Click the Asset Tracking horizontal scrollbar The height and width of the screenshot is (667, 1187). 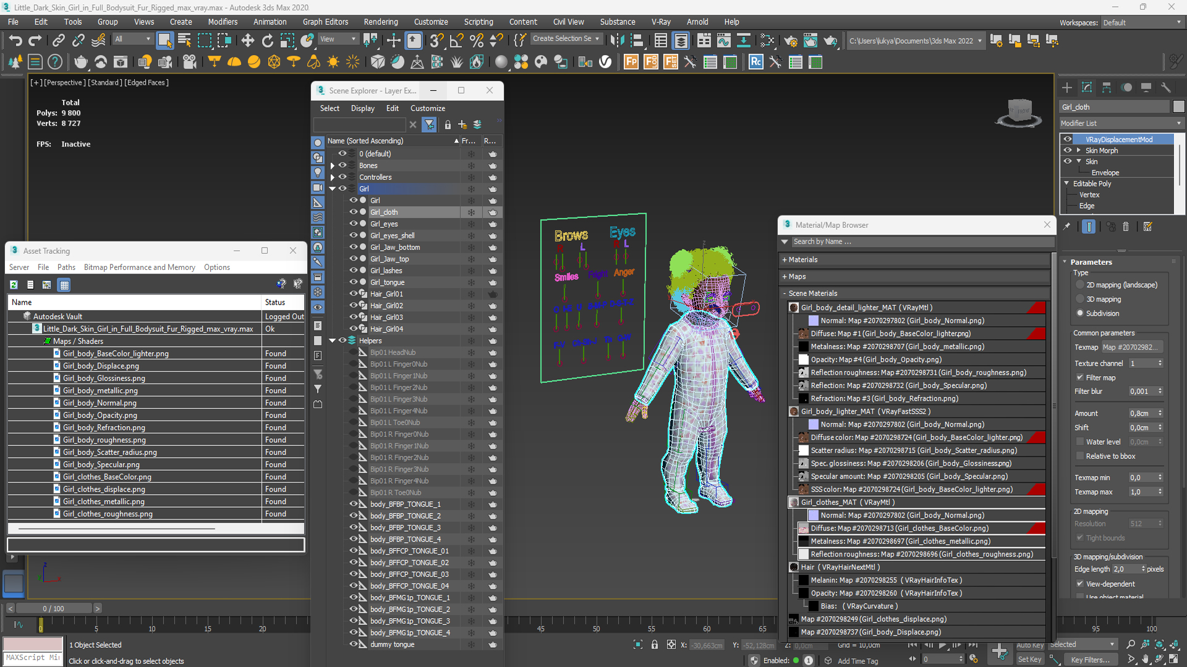pos(117,529)
